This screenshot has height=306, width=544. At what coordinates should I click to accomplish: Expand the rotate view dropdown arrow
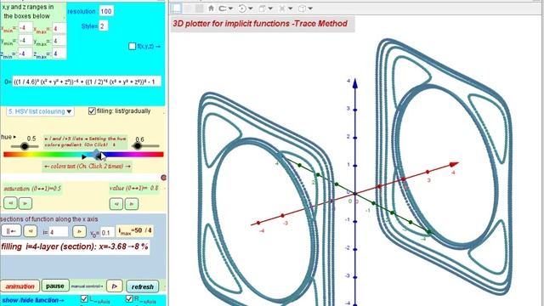[x=251, y=8]
